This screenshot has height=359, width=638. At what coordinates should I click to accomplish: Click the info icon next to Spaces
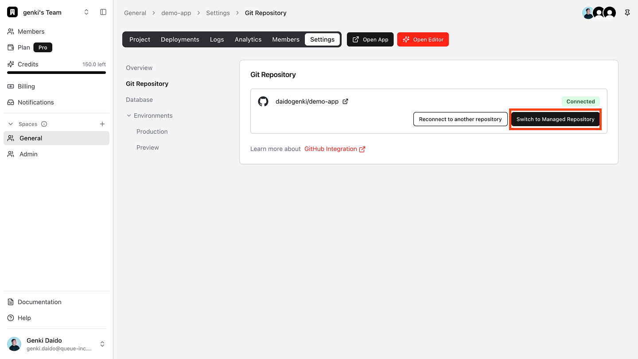pyautogui.click(x=44, y=124)
